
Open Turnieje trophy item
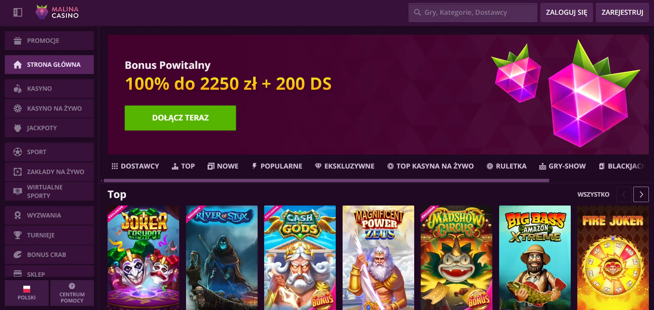click(49, 235)
